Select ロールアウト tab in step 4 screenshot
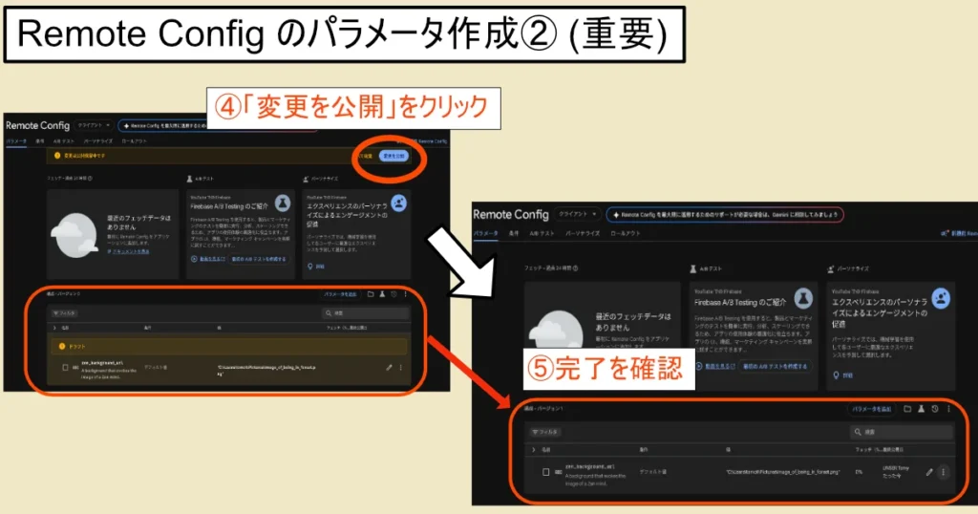 (134, 141)
